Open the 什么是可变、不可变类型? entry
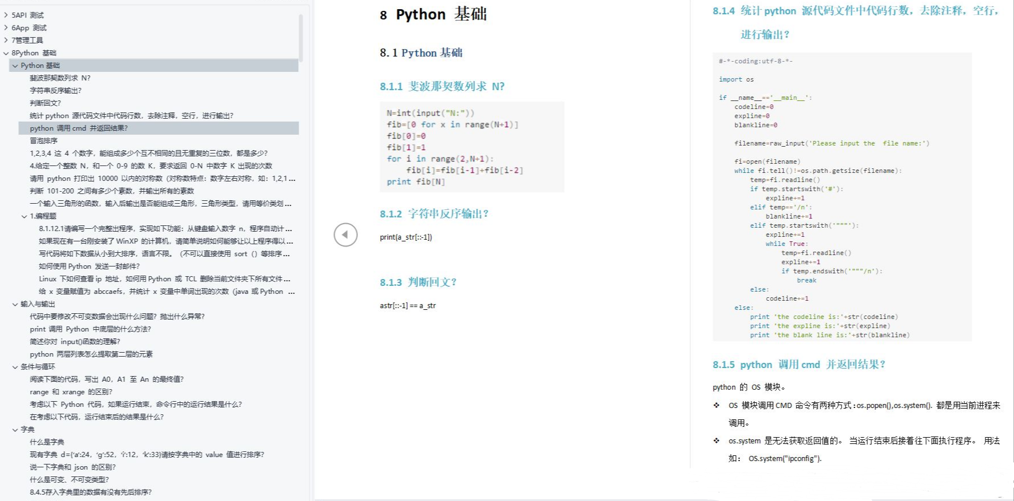Image resolution: width=1014 pixels, height=501 pixels. click(x=69, y=480)
